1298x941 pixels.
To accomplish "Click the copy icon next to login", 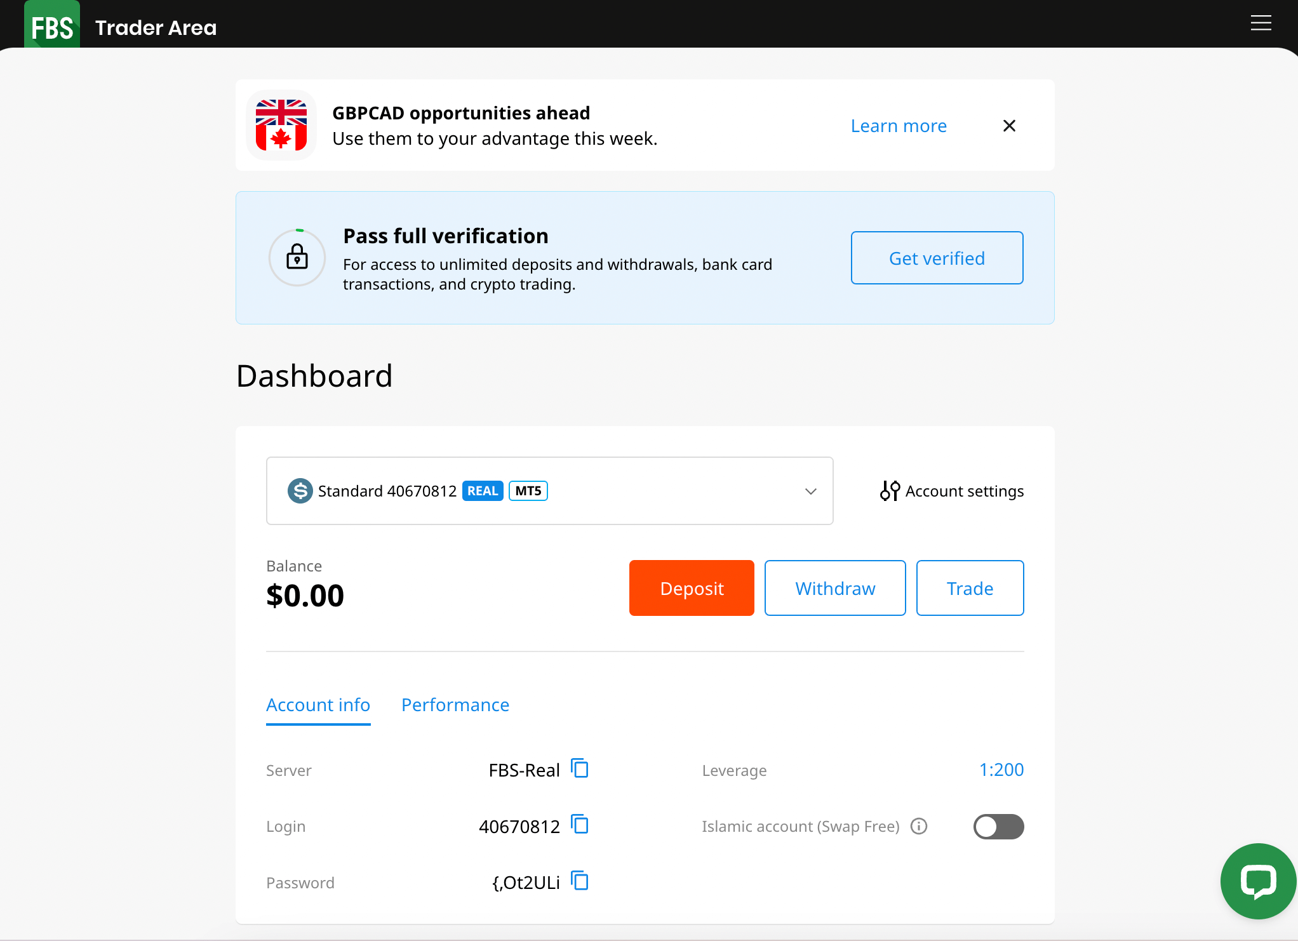I will click(x=582, y=825).
